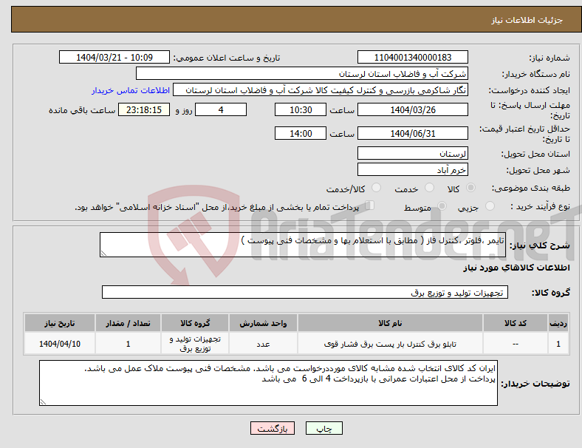Select the جزیی purchase type radio
Viewport: 582px width, 448px height.
[490, 206]
